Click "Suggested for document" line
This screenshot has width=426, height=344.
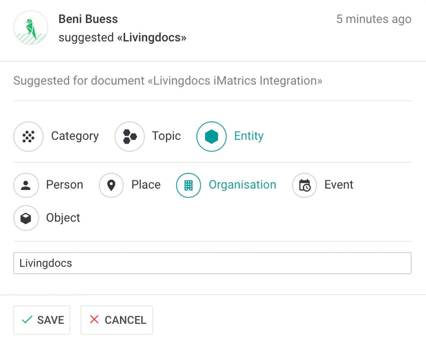168,81
